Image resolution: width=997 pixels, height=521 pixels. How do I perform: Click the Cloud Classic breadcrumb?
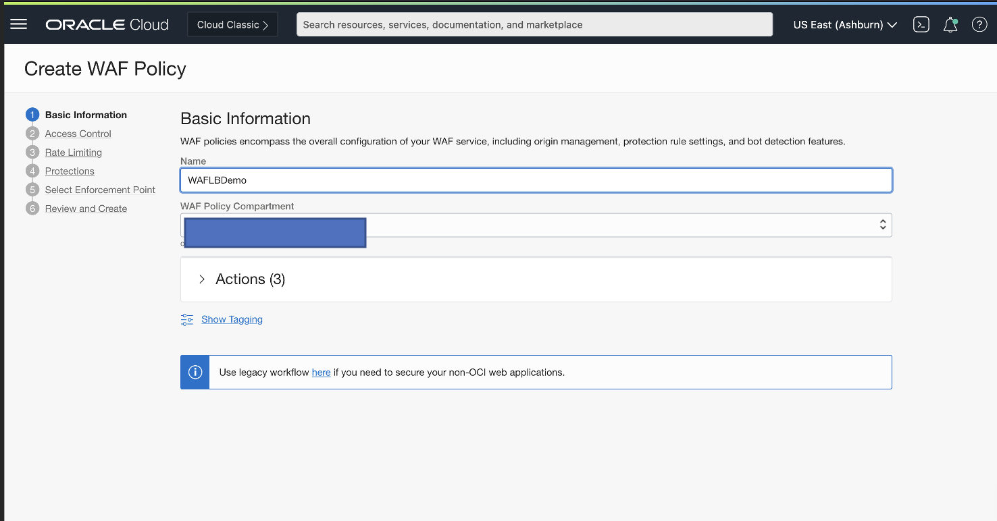232,24
